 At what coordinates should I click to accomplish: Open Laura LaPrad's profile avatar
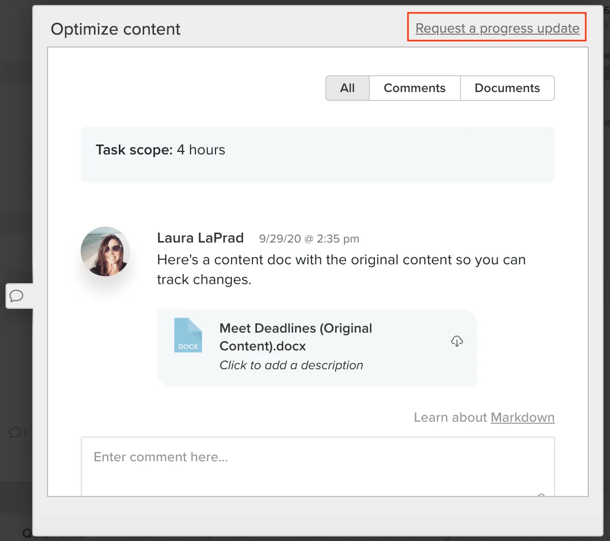(x=105, y=251)
